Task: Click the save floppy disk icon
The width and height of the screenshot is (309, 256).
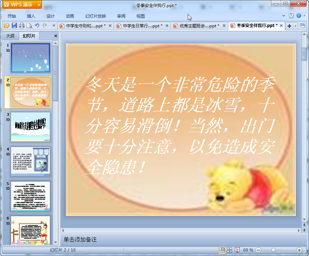Action: point(14,26)
